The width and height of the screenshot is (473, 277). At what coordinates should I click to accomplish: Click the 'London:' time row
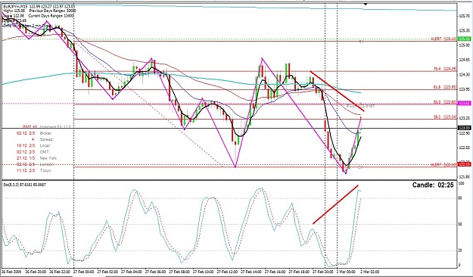36,164
